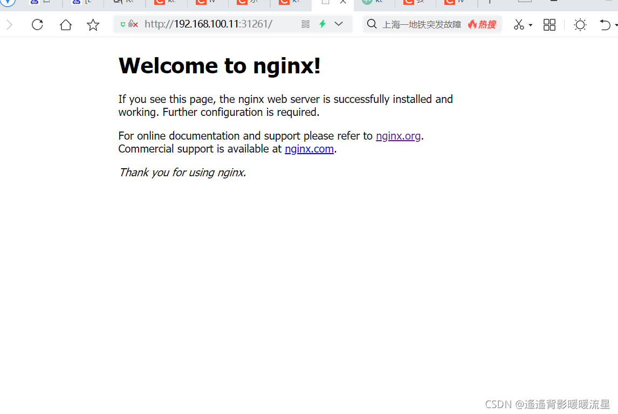Viewport: 618px width, 414px height.
Task: Show the QR code for this URL
Action: pyautogui.click(x=305, y=24)
